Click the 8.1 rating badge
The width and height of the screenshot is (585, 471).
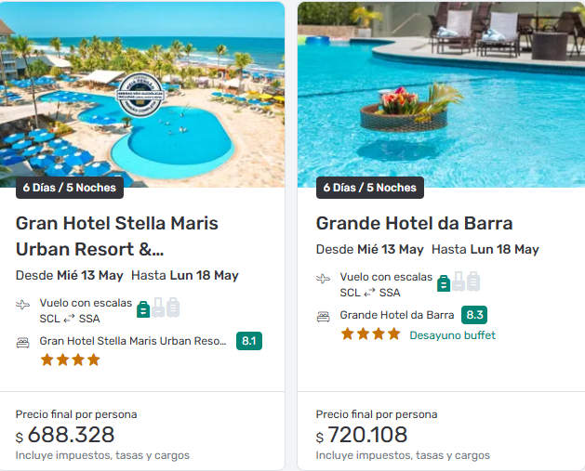click(249, 341)
